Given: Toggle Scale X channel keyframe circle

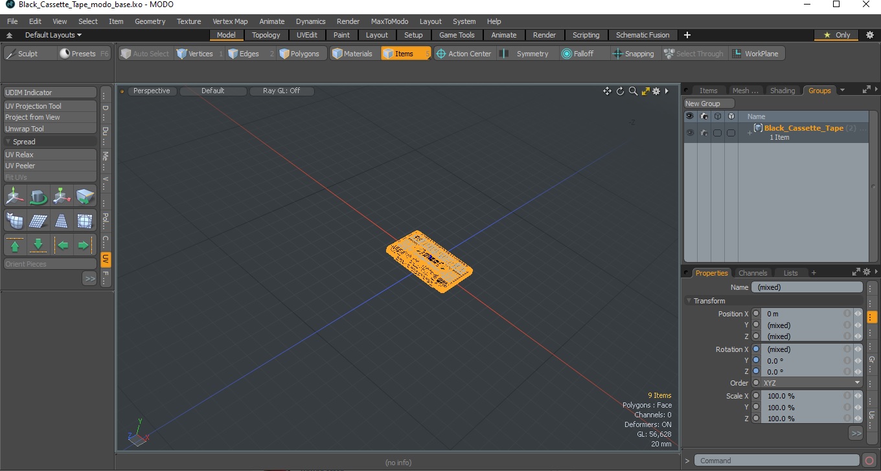Looking at the screenshot, I should [x=755, y=396].
